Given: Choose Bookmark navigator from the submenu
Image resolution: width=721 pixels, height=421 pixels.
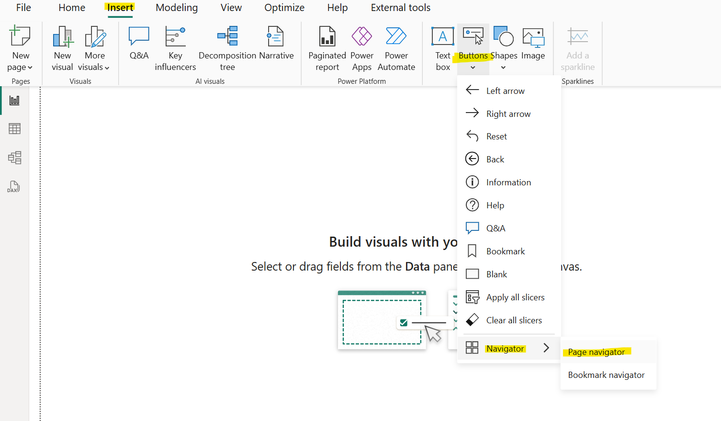Looking at the screenshot, I should click(x=606, y=375).
